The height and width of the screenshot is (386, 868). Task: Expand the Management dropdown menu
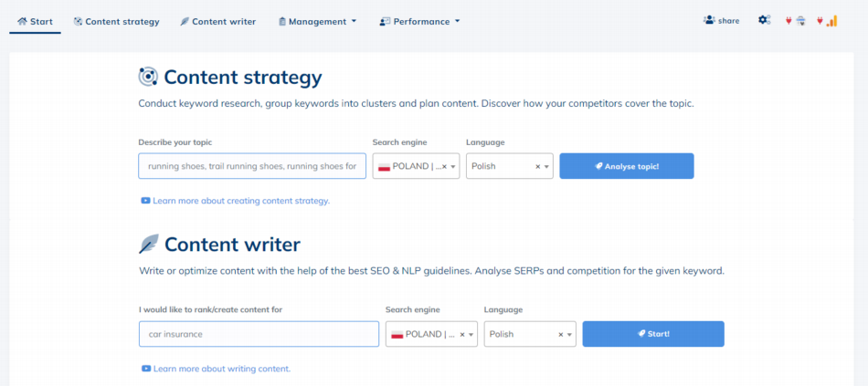coord(317,21)
